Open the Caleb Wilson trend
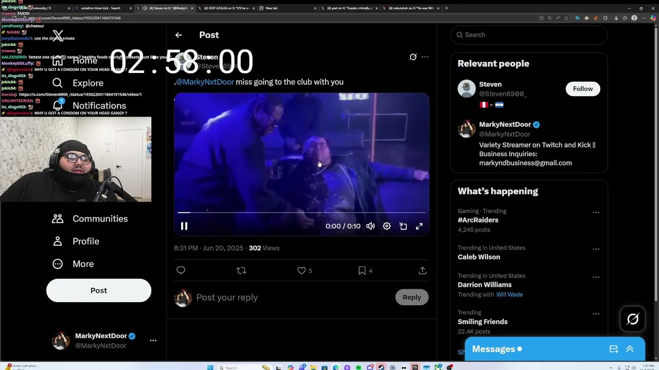Viewport: 659px width, 370px height. point(479,257)
